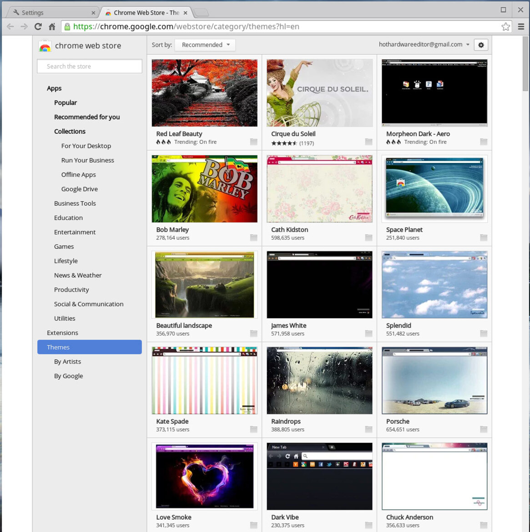Open the Offline Apps collection
This screenshot has height=532, width=530.
(x=79, y=175)
